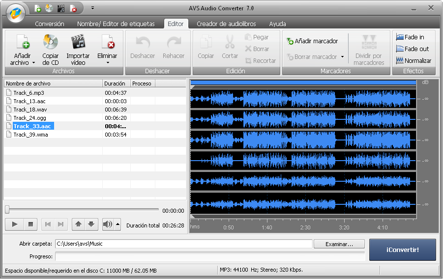This screenshot has height=279, width=443.
Task: Expand the Añadir archivo dropdown arrow
Action: click(x=33, y=63)
